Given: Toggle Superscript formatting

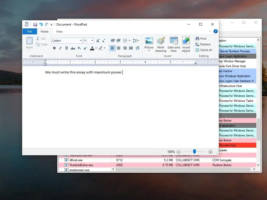Looking at the screenshot, I should pyautogui.click(x=85, y=48).
